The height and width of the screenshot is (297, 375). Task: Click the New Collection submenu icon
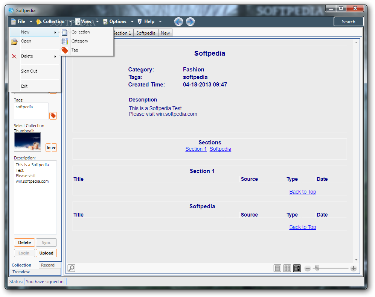65,32
